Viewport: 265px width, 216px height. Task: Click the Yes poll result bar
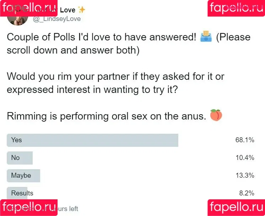click(92, 140)
